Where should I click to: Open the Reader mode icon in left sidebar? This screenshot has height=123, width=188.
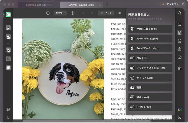coord(8,15)
